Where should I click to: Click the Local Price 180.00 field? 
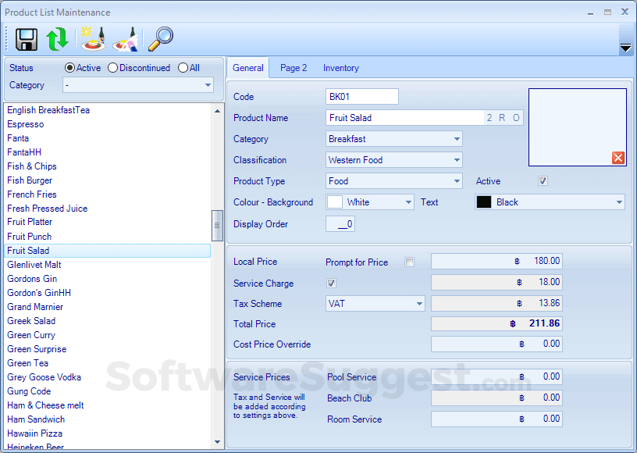point(496,261)
